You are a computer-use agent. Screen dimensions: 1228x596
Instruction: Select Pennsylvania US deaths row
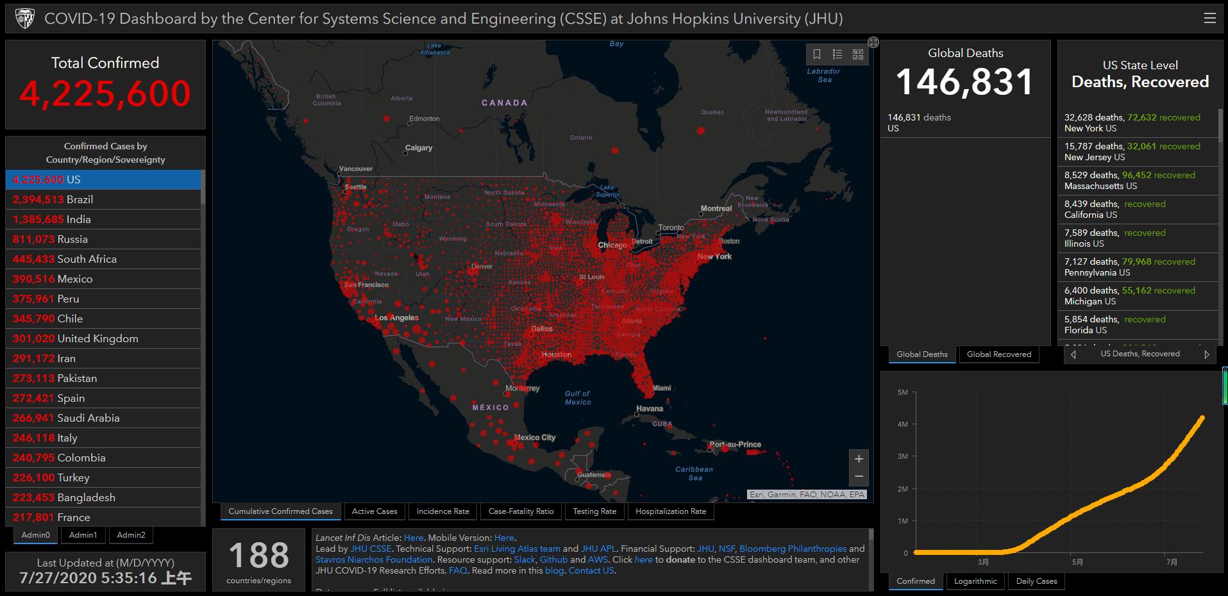pyautogui.click(x=1138, y=267)
